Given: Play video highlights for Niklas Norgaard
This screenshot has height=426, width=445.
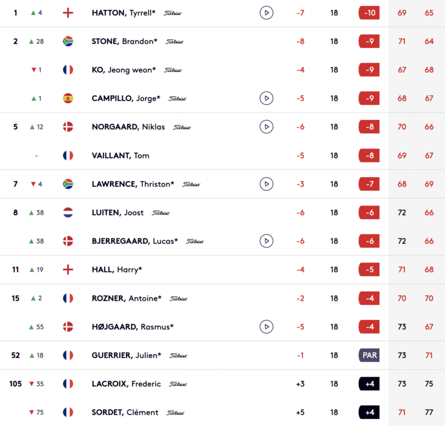Looking at the screenshot, I should pyautogui.click(x=266, y=126).
